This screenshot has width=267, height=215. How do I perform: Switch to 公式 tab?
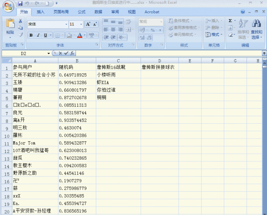(x=82, y=12)
